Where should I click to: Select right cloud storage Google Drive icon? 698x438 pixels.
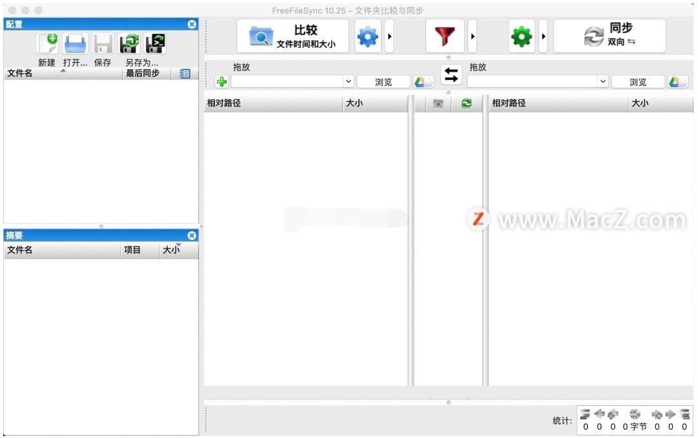point(677,82)
